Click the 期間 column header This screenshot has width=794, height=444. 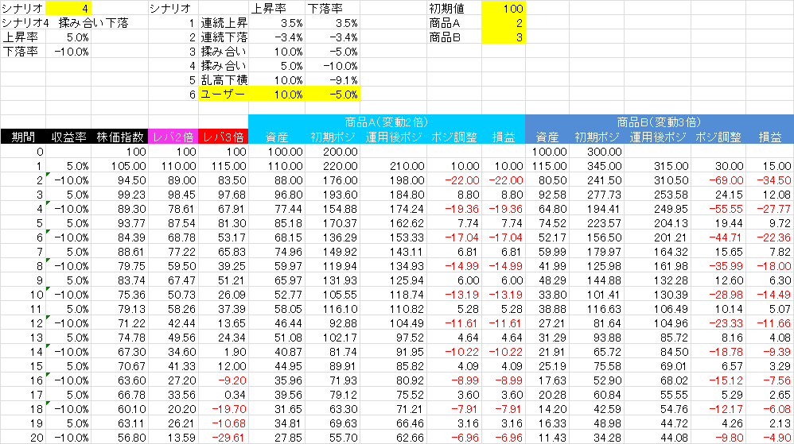click(23, 137)
